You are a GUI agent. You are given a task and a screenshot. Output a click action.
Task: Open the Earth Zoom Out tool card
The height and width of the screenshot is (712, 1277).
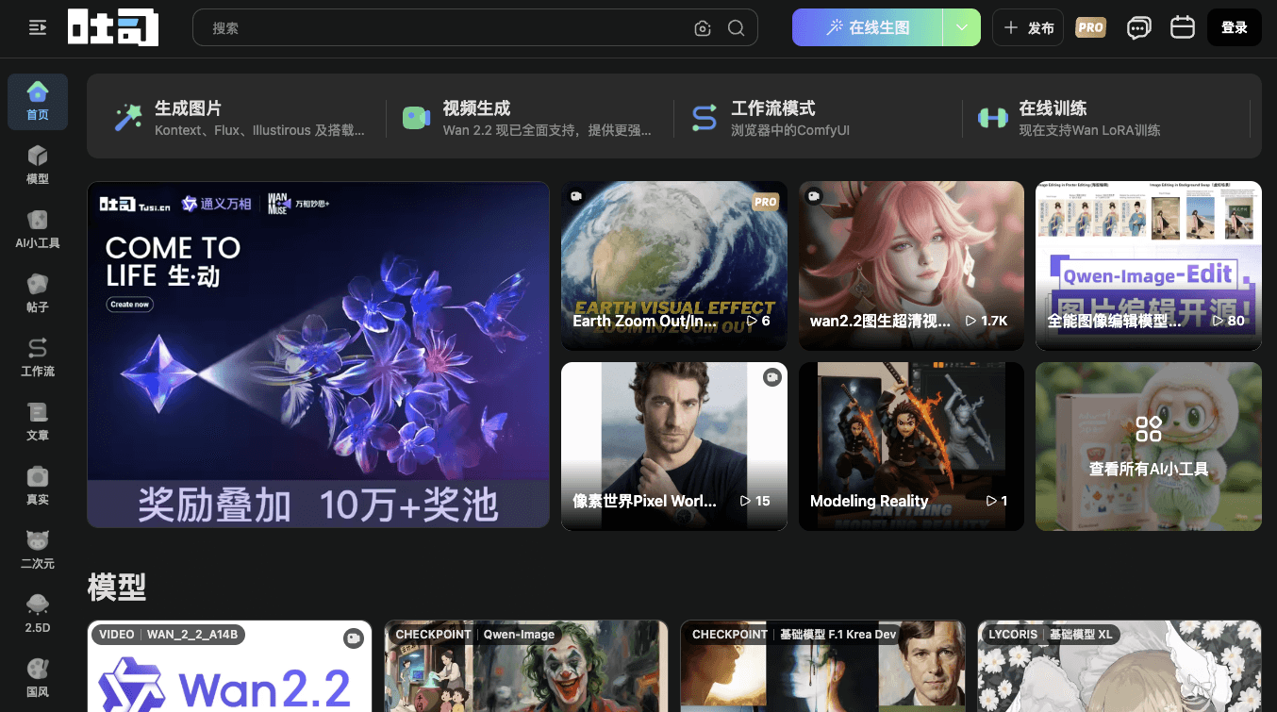(x=674, y=266)
